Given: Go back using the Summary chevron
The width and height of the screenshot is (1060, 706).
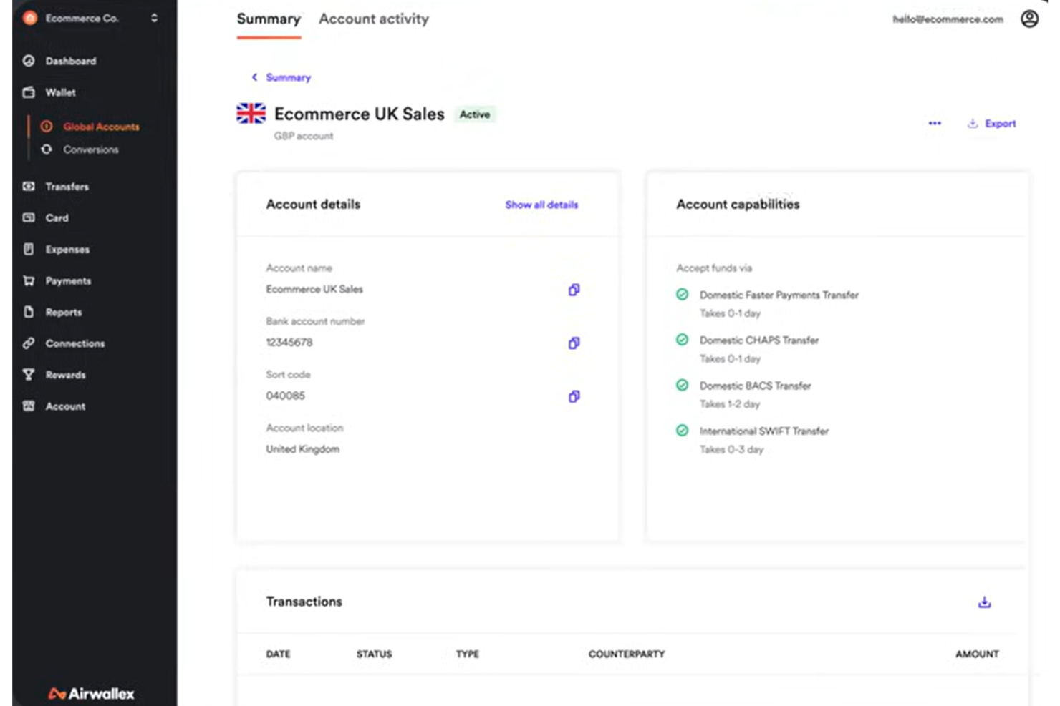Looking at the screenshot, I should [x=254, y=77].
